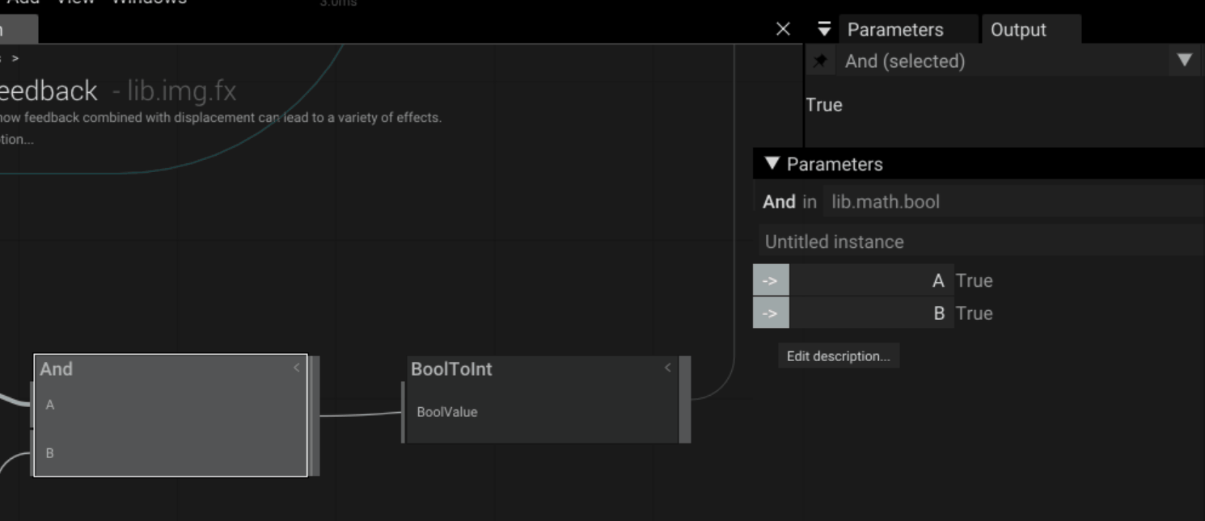Select the BoolToInt node

[542, 400]
